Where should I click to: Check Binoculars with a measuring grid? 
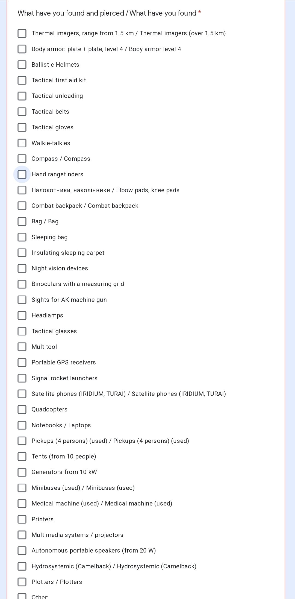pyautogui.click(x=22, y=284)
